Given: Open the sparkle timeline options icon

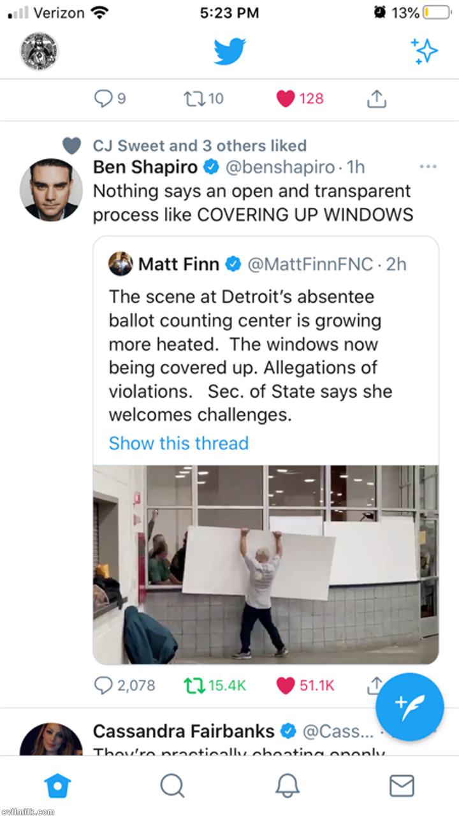Looking at the screenshot, I should (424, 51).
